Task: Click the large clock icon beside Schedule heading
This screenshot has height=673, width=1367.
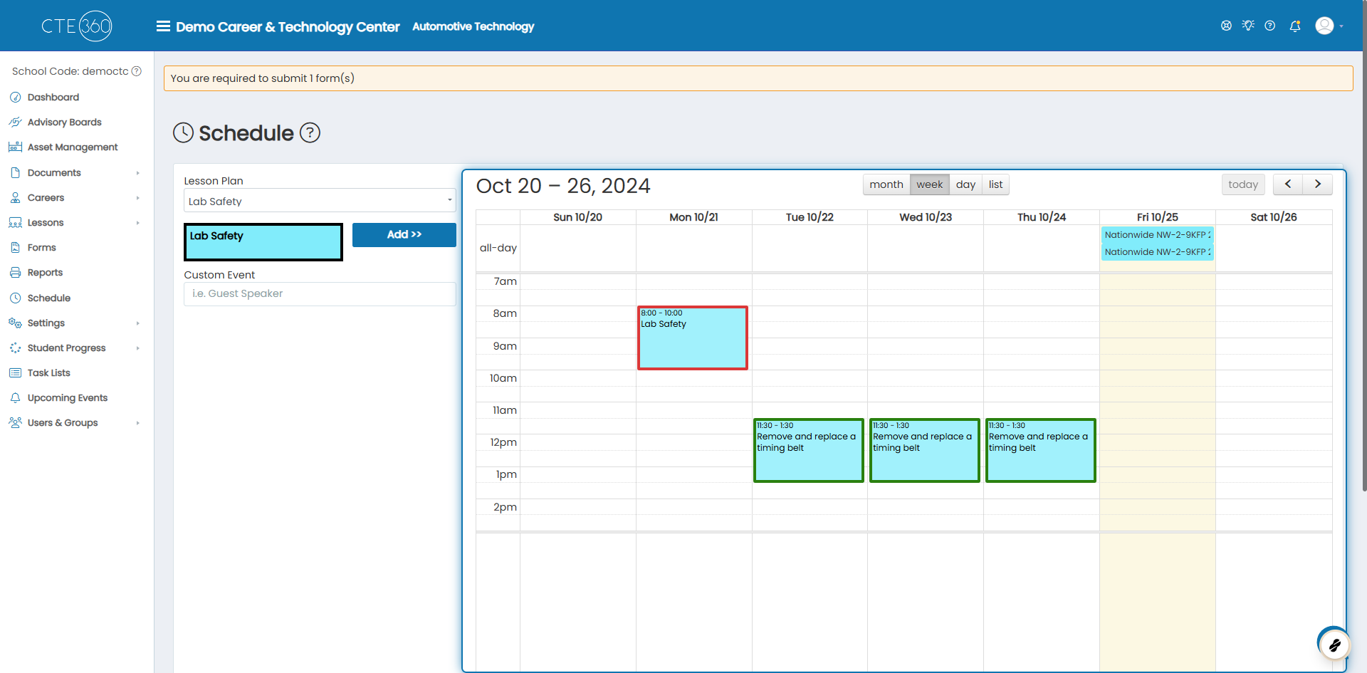Action: pos(184,132)
